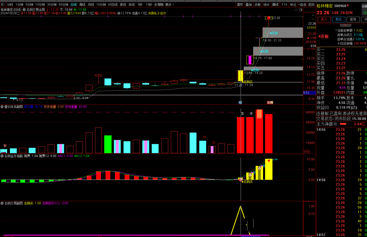
Task: Expand the 右侧交易主图 indicator dropdown
Action: (24, 10)
